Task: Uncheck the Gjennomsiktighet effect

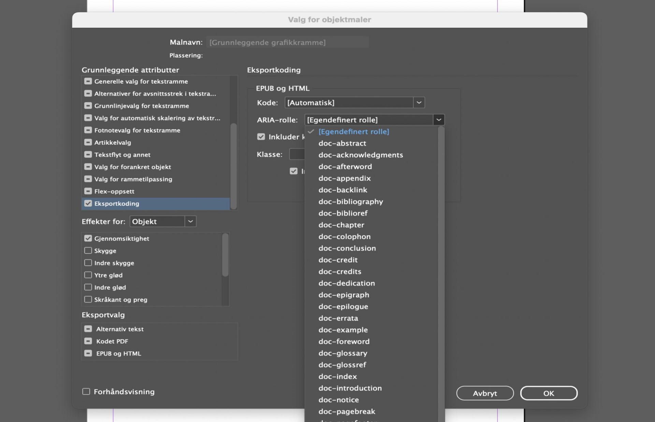Action: point(88,238)
